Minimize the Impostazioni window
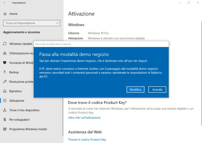This screenshot has width=202, height=143. (179, 2)
